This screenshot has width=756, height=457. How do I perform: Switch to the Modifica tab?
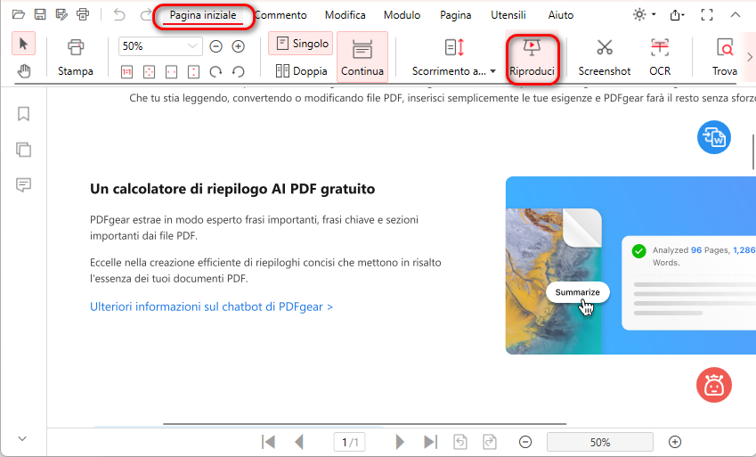coord(345,15)
